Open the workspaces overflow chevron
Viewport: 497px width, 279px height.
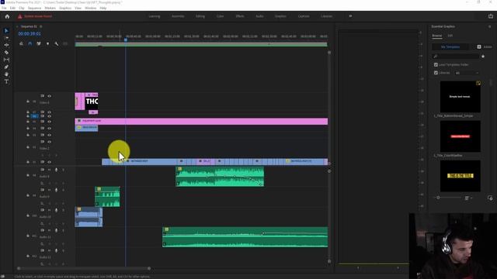[x=350, y=16]
